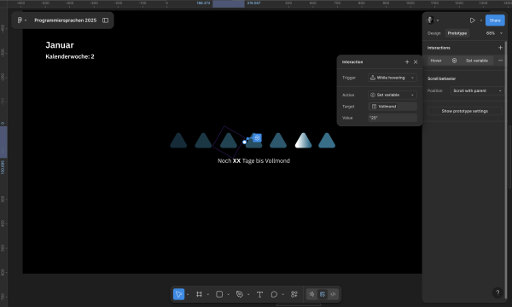Select the Frame tool
This screenshot has height=307, width=512.
click(199, 294)
